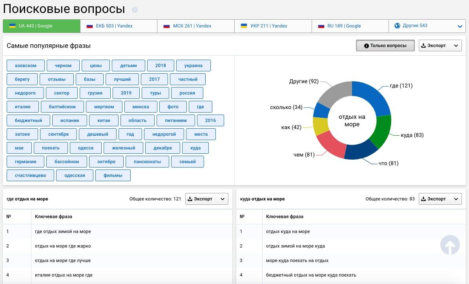Click the info icon beside the page title
469x284 pixels.
point(135,10)
